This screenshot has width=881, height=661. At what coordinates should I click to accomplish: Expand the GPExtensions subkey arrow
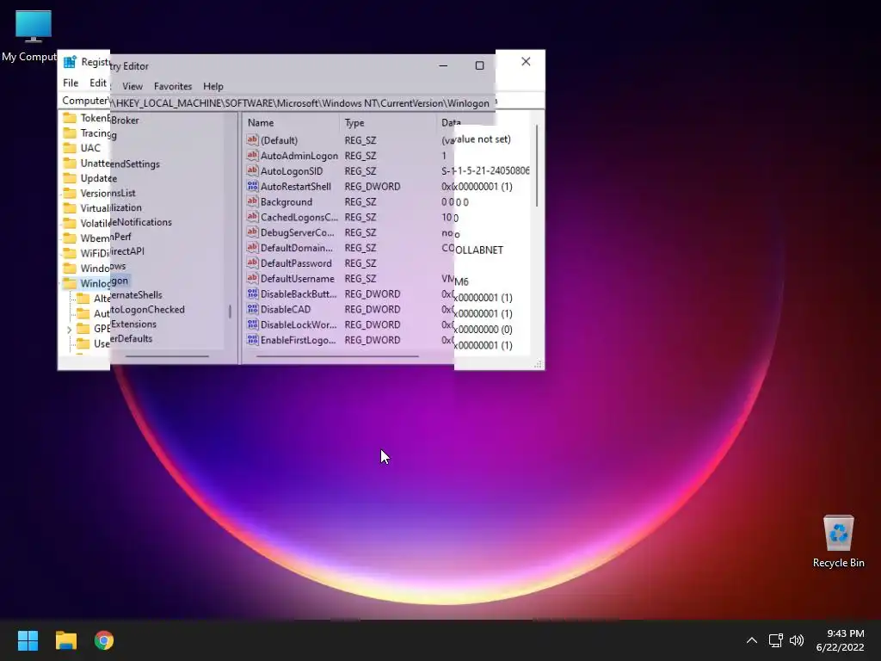[x=69, y=330]
